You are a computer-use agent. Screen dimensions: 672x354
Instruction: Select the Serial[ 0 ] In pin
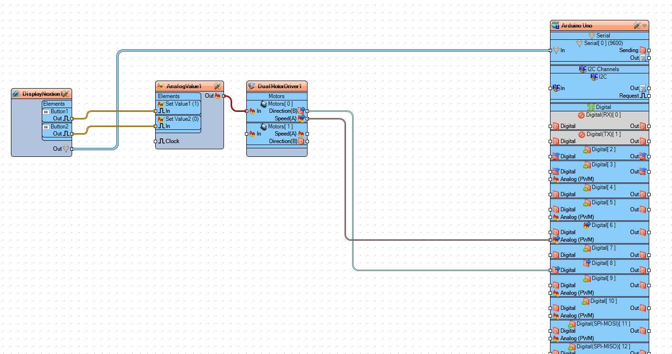pyautogui.click(x=551, y=50)
